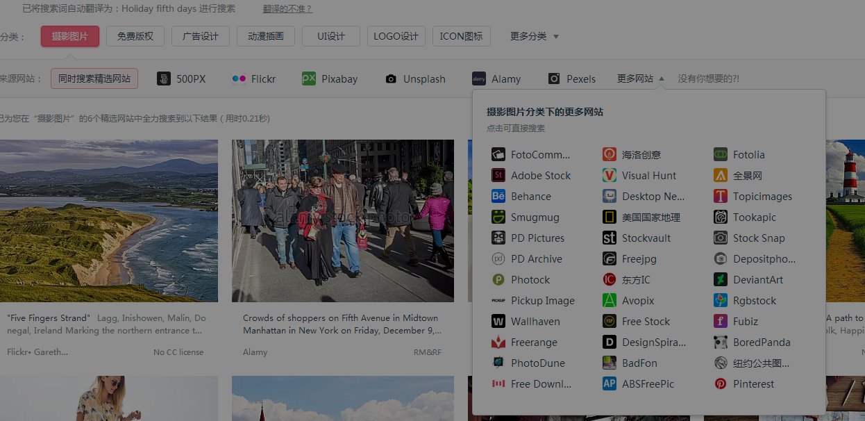Viewport: 865px width, 421px height.
Task: Open the Desktop Ne... site link
Action: tap(644, 196)
